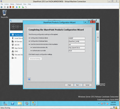
Task: Open PowerShell from the taskbar
Action: [x=13, y=103]
